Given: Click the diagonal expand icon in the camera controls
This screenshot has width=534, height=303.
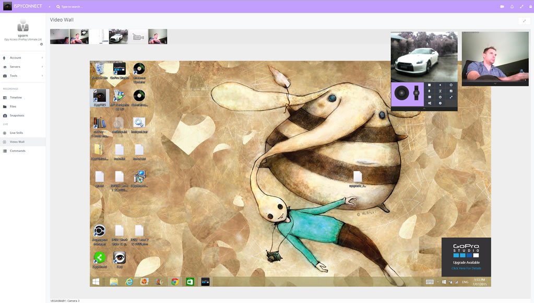Looking at the screenshot, I should [x=451, y=97].
